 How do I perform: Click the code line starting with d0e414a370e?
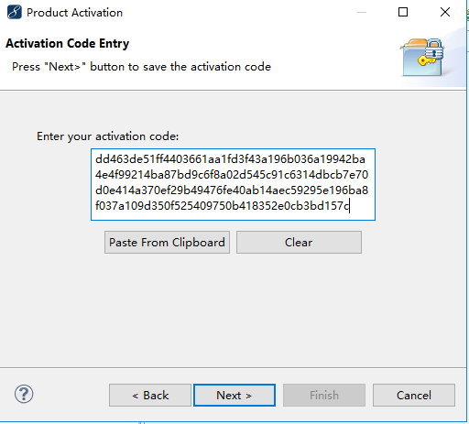click(x=232, y=190)
